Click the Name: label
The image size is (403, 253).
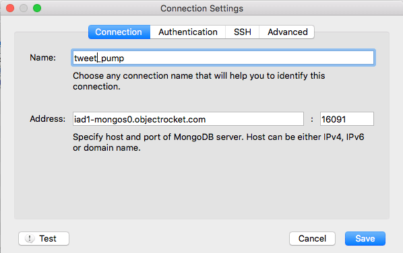pyautogui.click(x=42, y=58)
